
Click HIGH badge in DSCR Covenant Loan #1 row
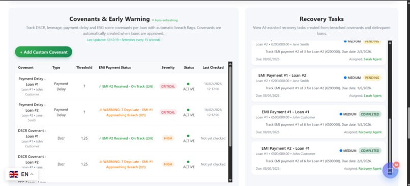pyautogui.click(x=168, y=138)
